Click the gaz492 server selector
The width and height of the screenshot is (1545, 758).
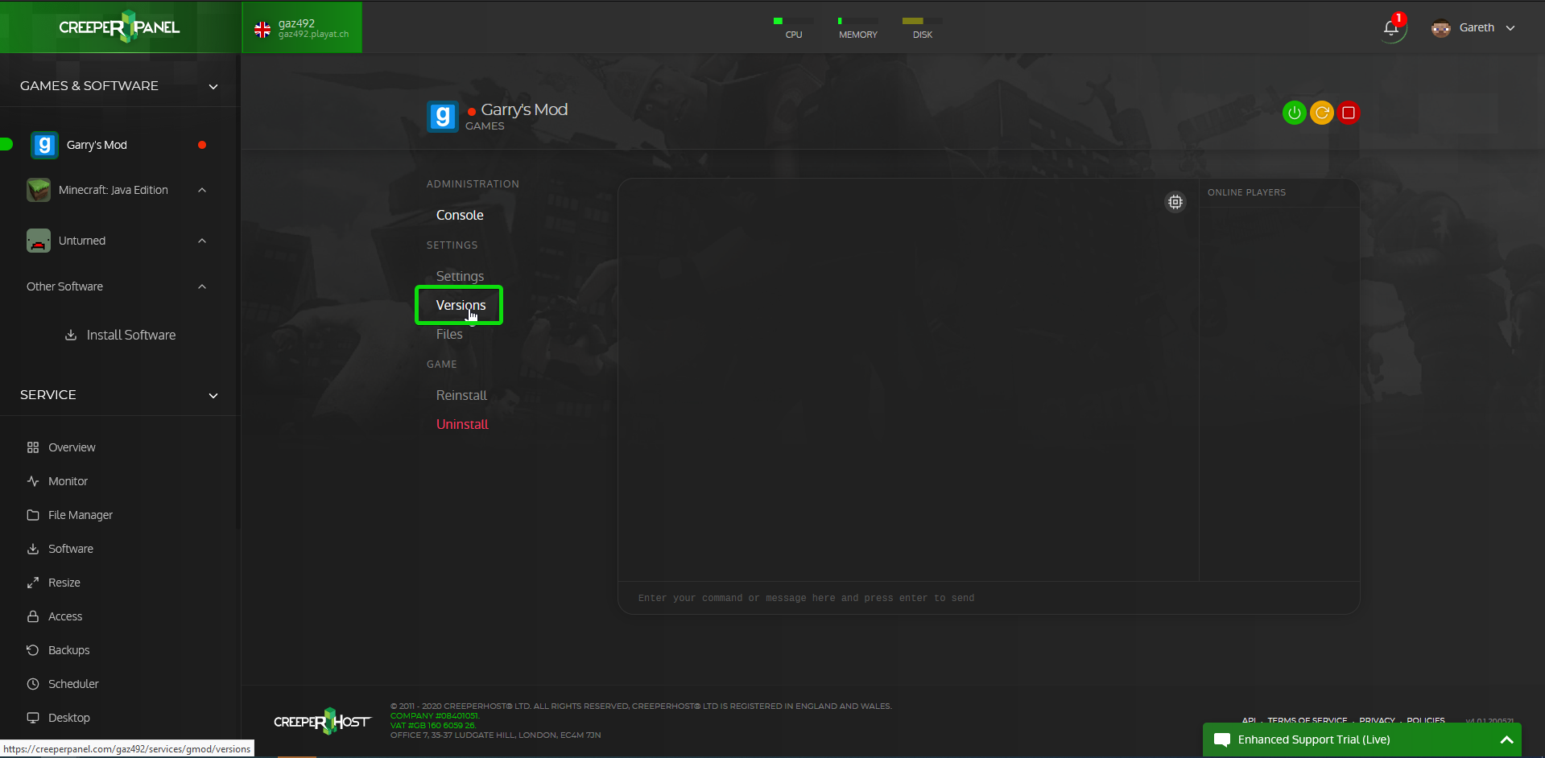pos(302,27)
